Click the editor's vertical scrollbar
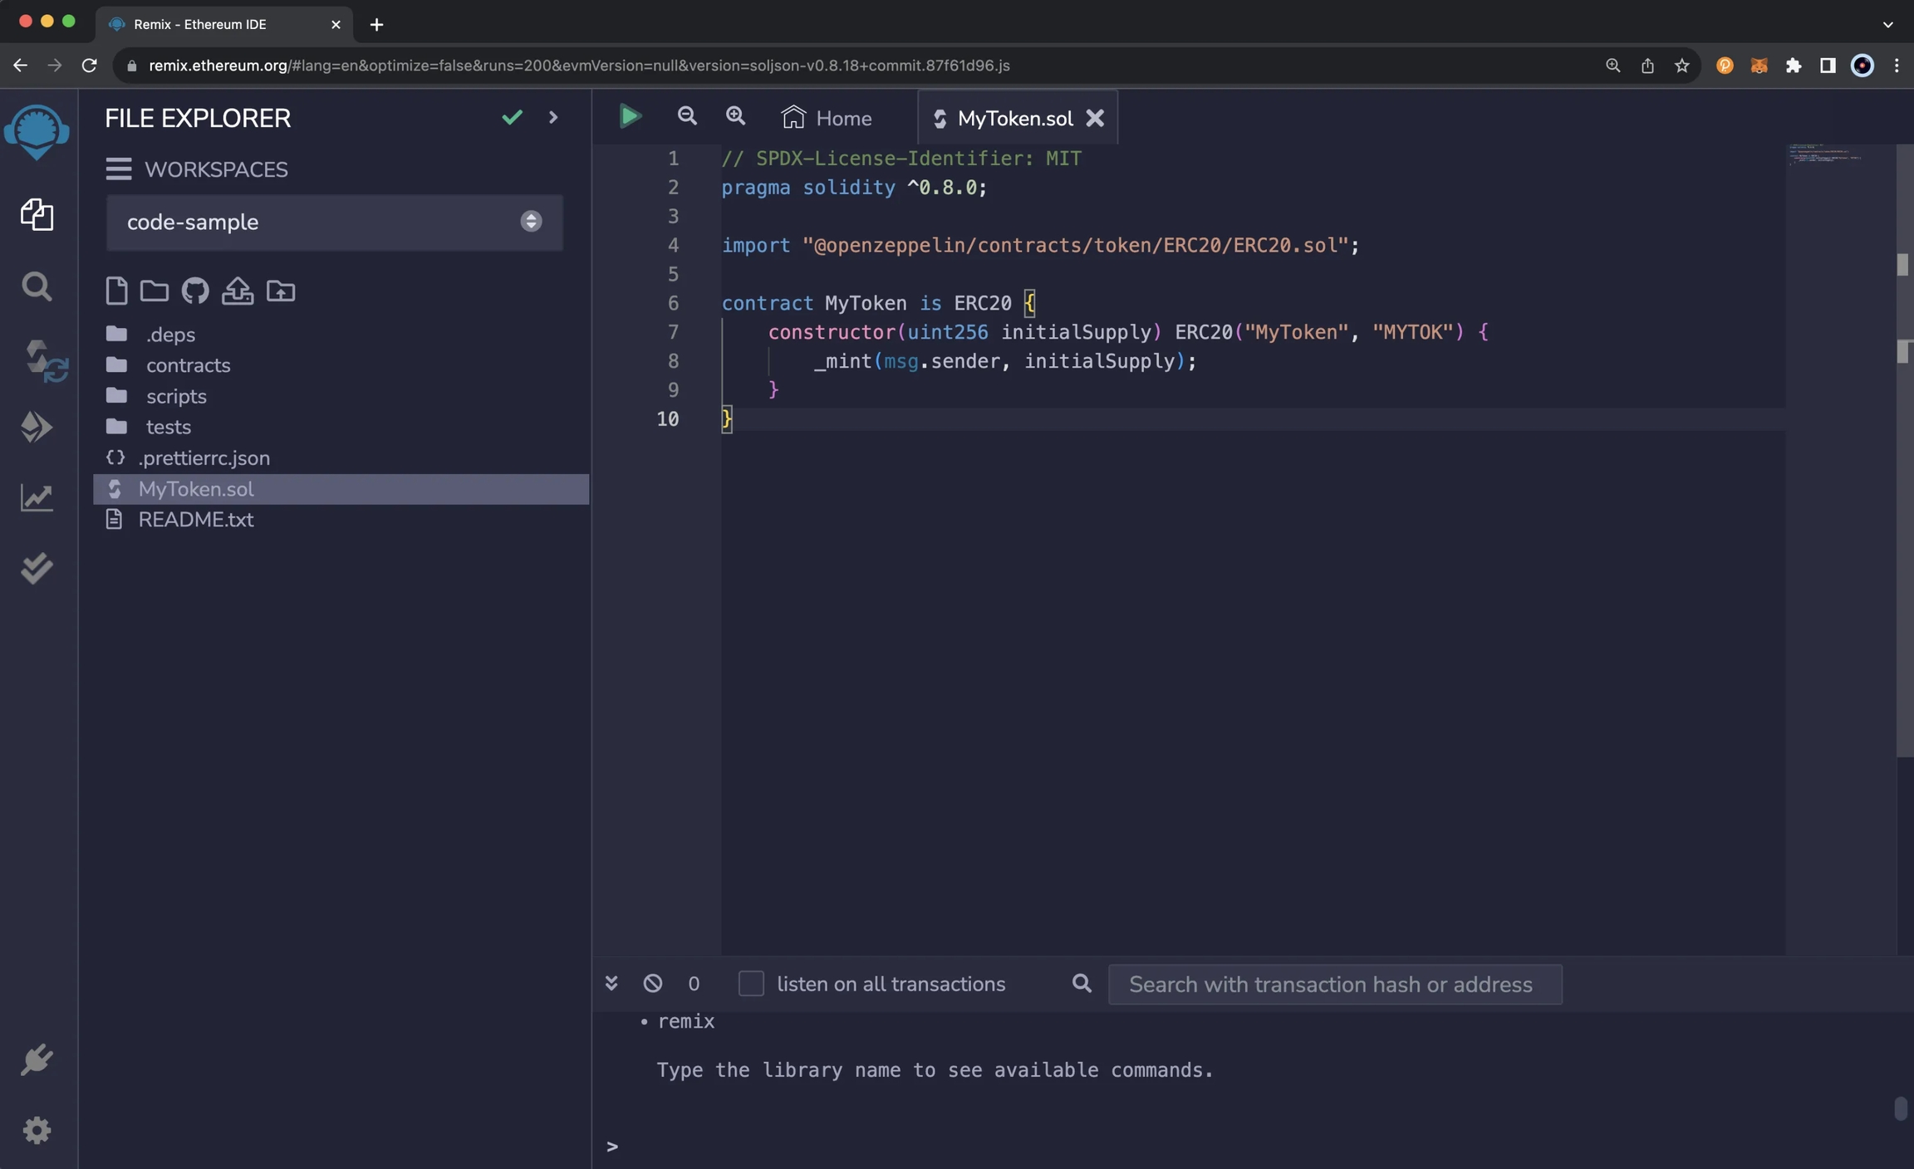Image resolution: width=1914 pixels, height=1169 pixels. [1903, 498]
